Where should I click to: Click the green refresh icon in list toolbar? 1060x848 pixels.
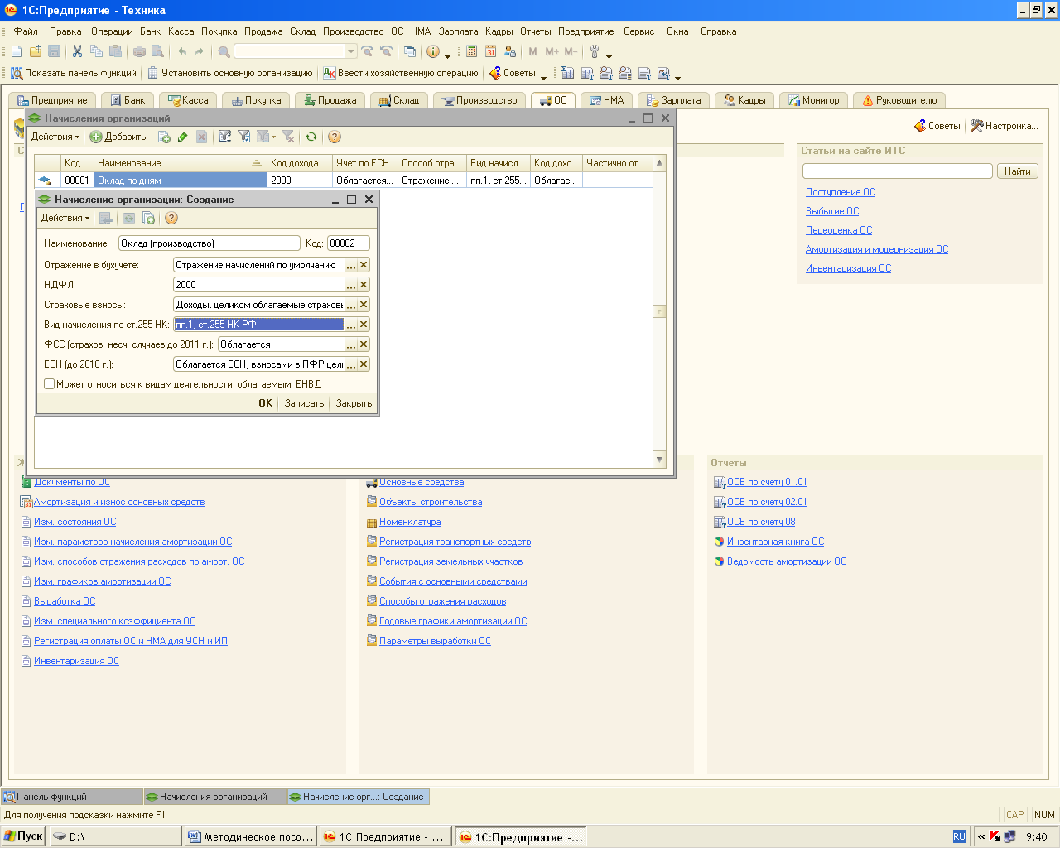coord(311,137)
